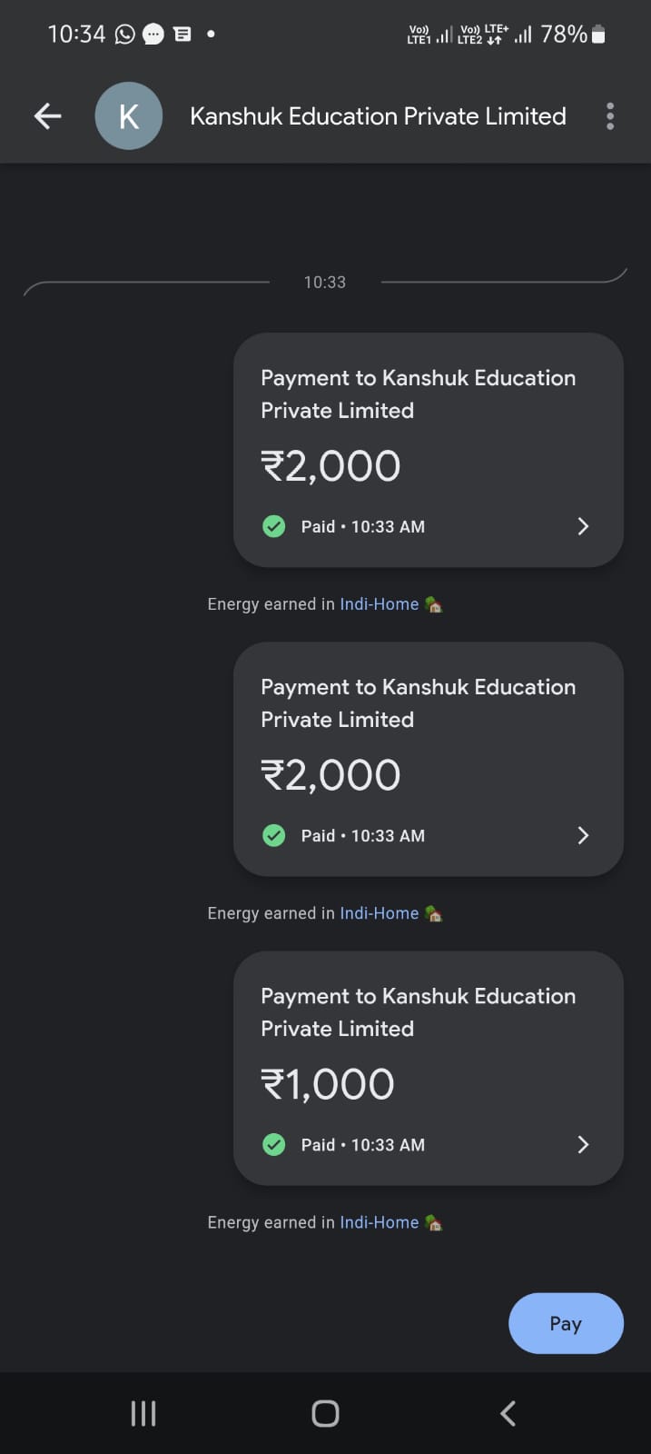Viewport: 651px width, 1454px height.
Task: Tap green paid checkmark on first payment
Action: click(273, 526)
